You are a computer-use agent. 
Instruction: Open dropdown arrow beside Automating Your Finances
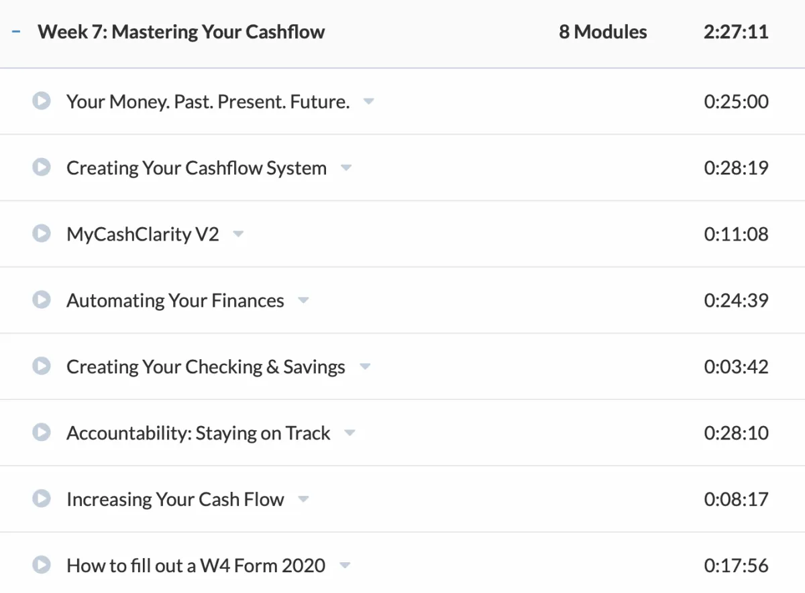pyautogui.click(x=303, y=301)
